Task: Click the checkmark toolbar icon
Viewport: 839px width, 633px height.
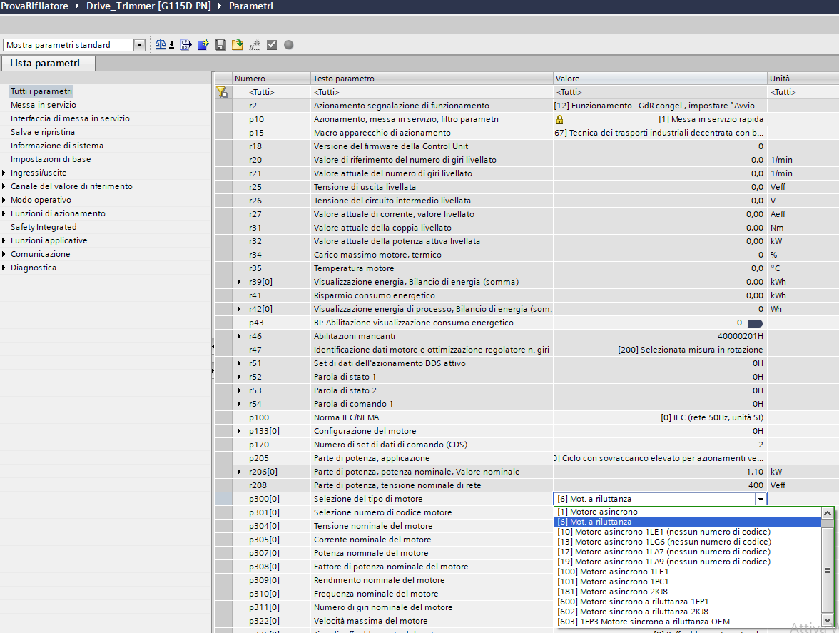Action: tap(272, 45)
